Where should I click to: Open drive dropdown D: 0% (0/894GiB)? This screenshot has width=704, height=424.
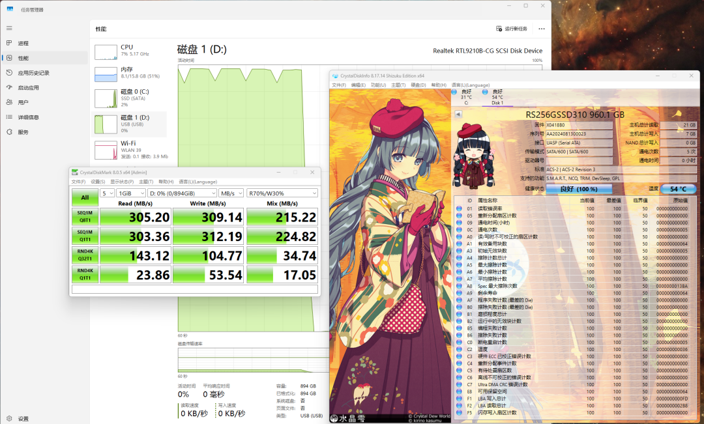[x=183, y=193]
